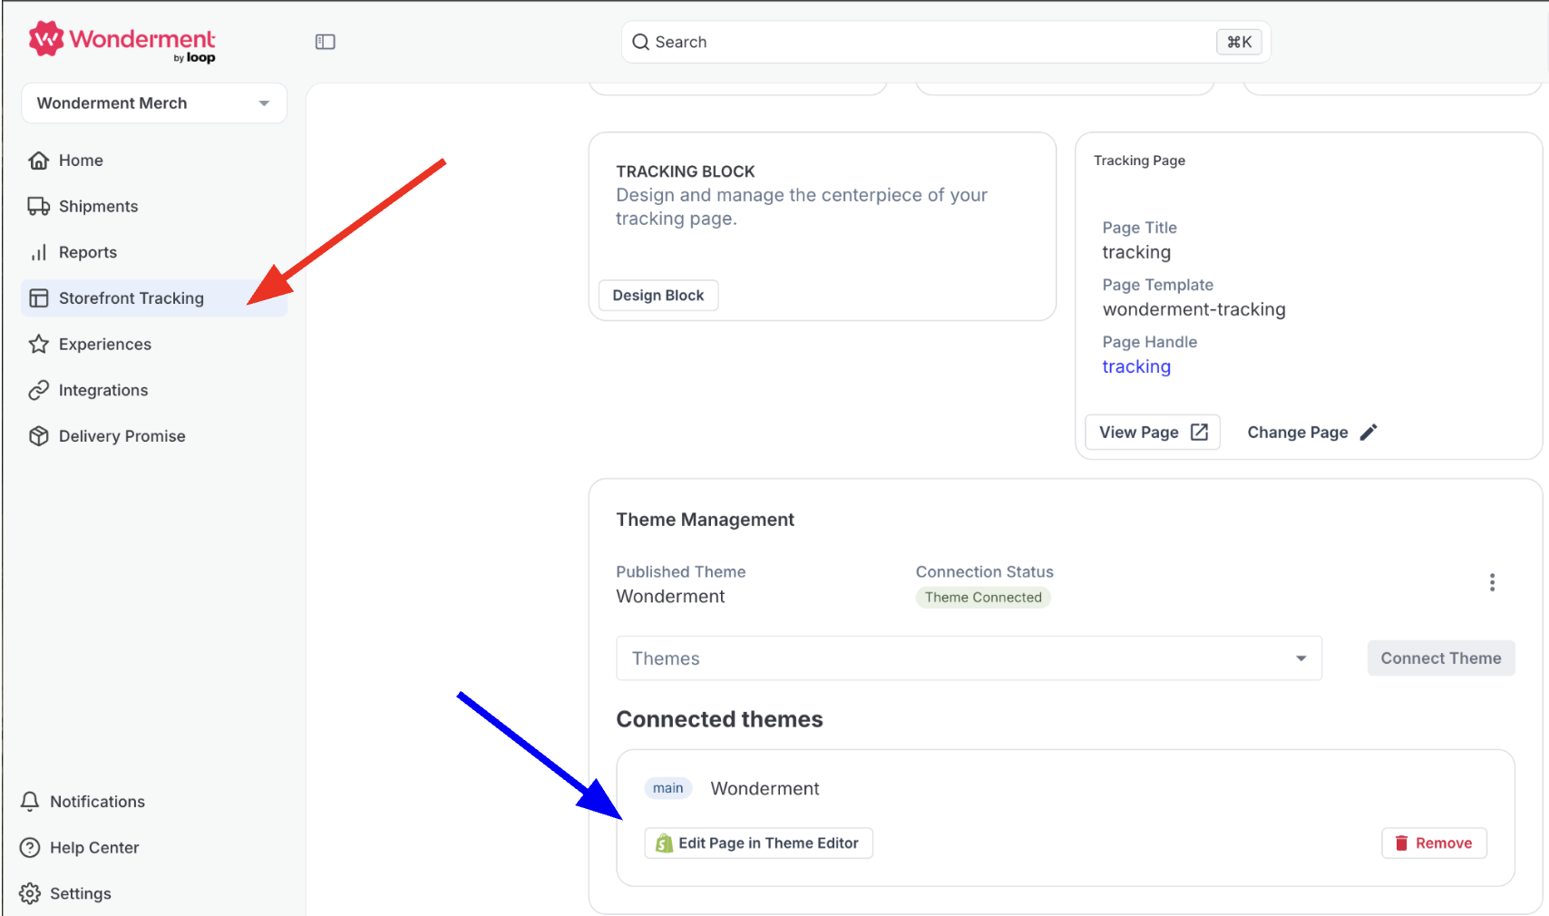Click the red trash icon on Remove
Screen dimensions: 1549x916
(x=1401, y=843)
